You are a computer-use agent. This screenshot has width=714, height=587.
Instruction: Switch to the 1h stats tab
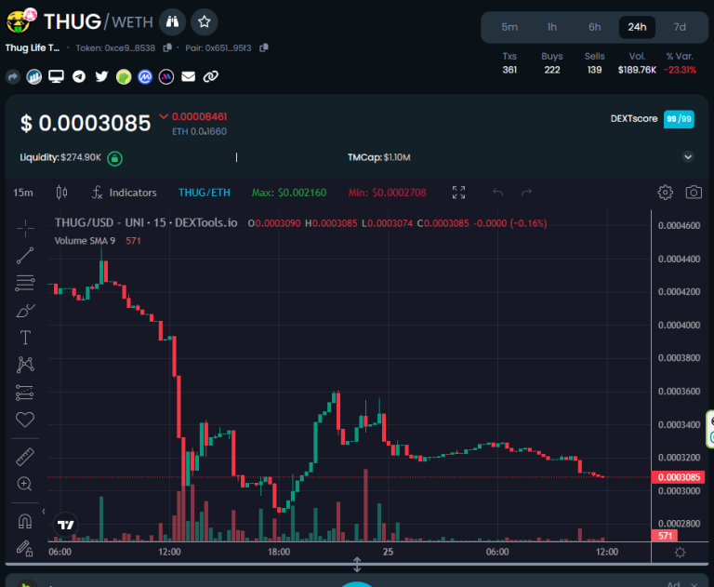click(x=552, y=27)
